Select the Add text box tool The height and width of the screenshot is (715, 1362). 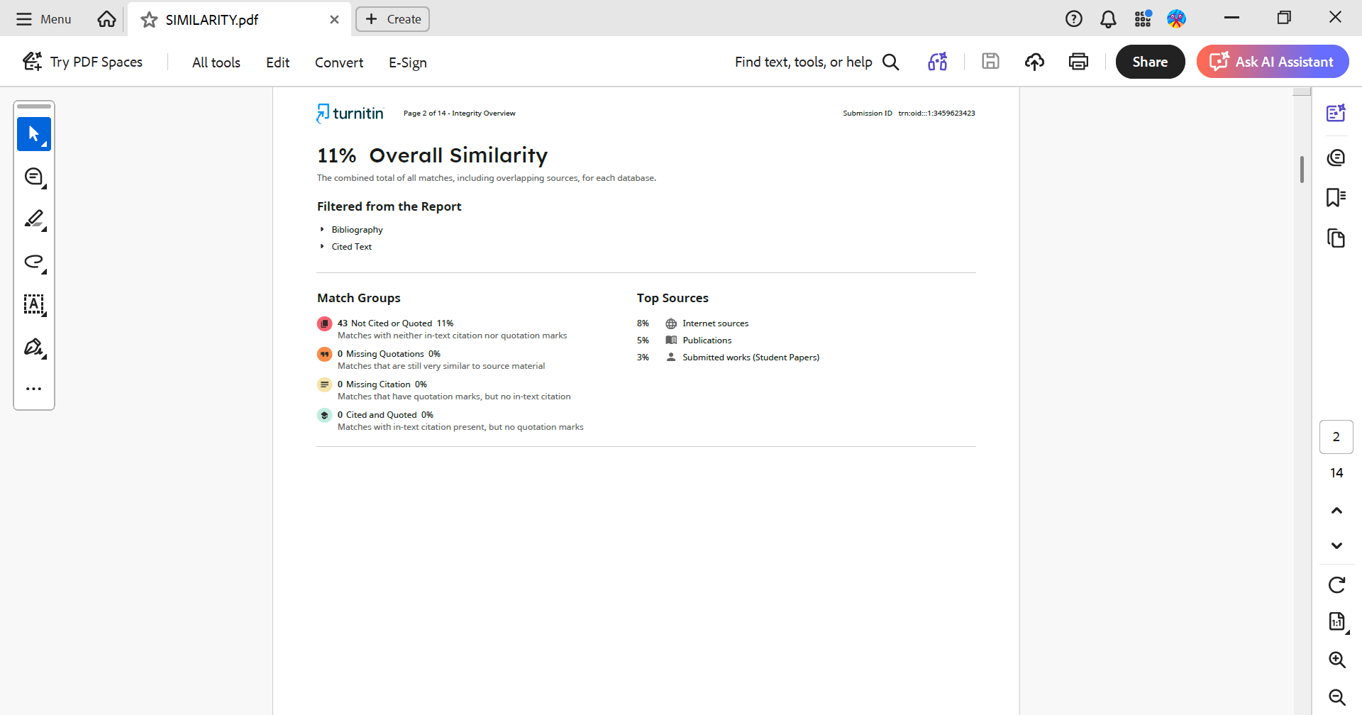click(33, 304)
